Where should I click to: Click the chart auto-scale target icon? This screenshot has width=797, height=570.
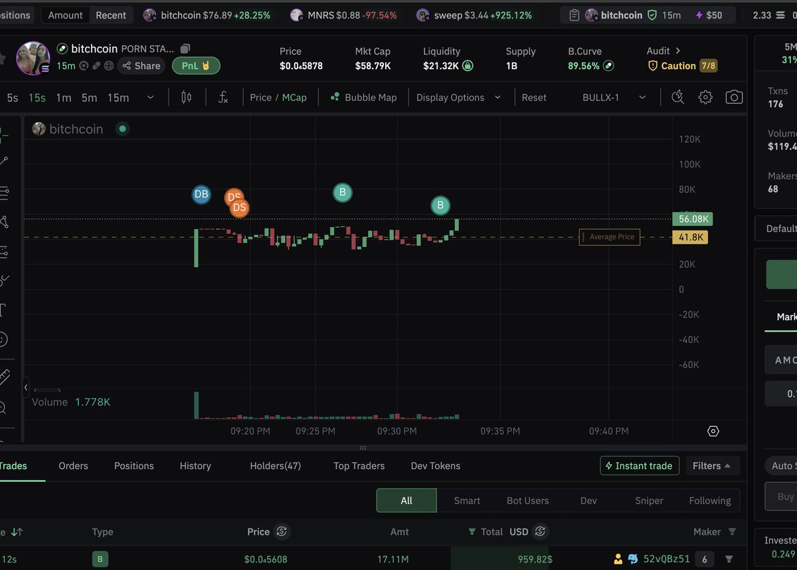coord(713,431)
